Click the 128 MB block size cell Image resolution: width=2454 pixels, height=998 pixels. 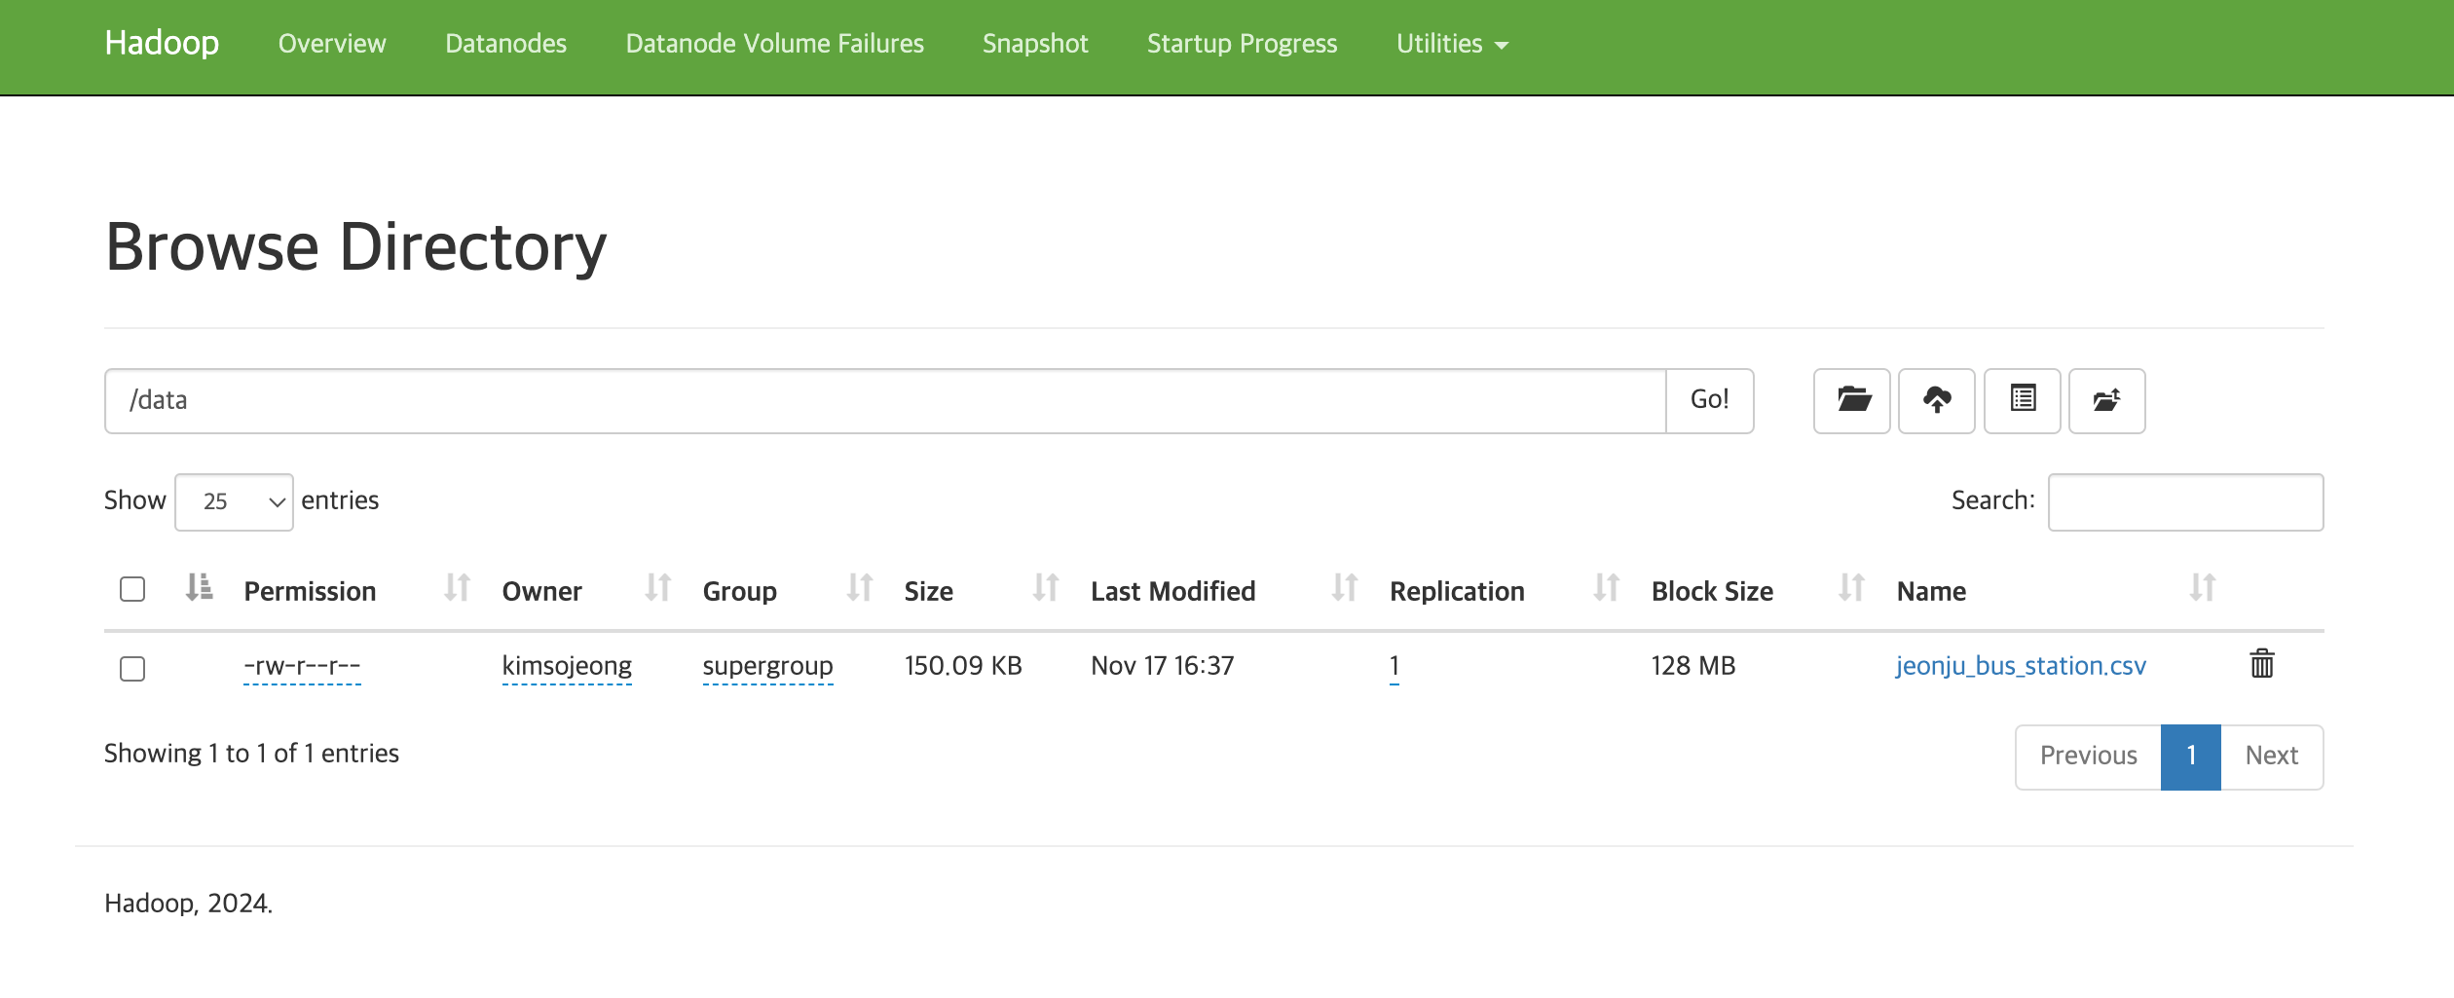pos(1692,666)
